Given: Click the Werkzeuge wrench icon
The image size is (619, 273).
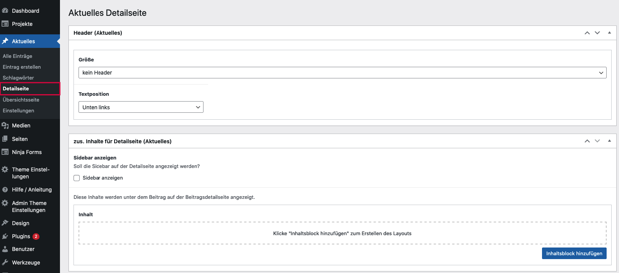Looking at the screenshot, I should tap(5, 263).
